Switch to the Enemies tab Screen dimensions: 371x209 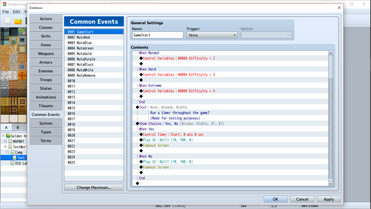46,71
